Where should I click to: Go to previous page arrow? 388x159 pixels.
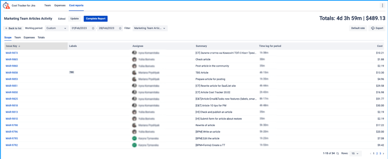371,153
